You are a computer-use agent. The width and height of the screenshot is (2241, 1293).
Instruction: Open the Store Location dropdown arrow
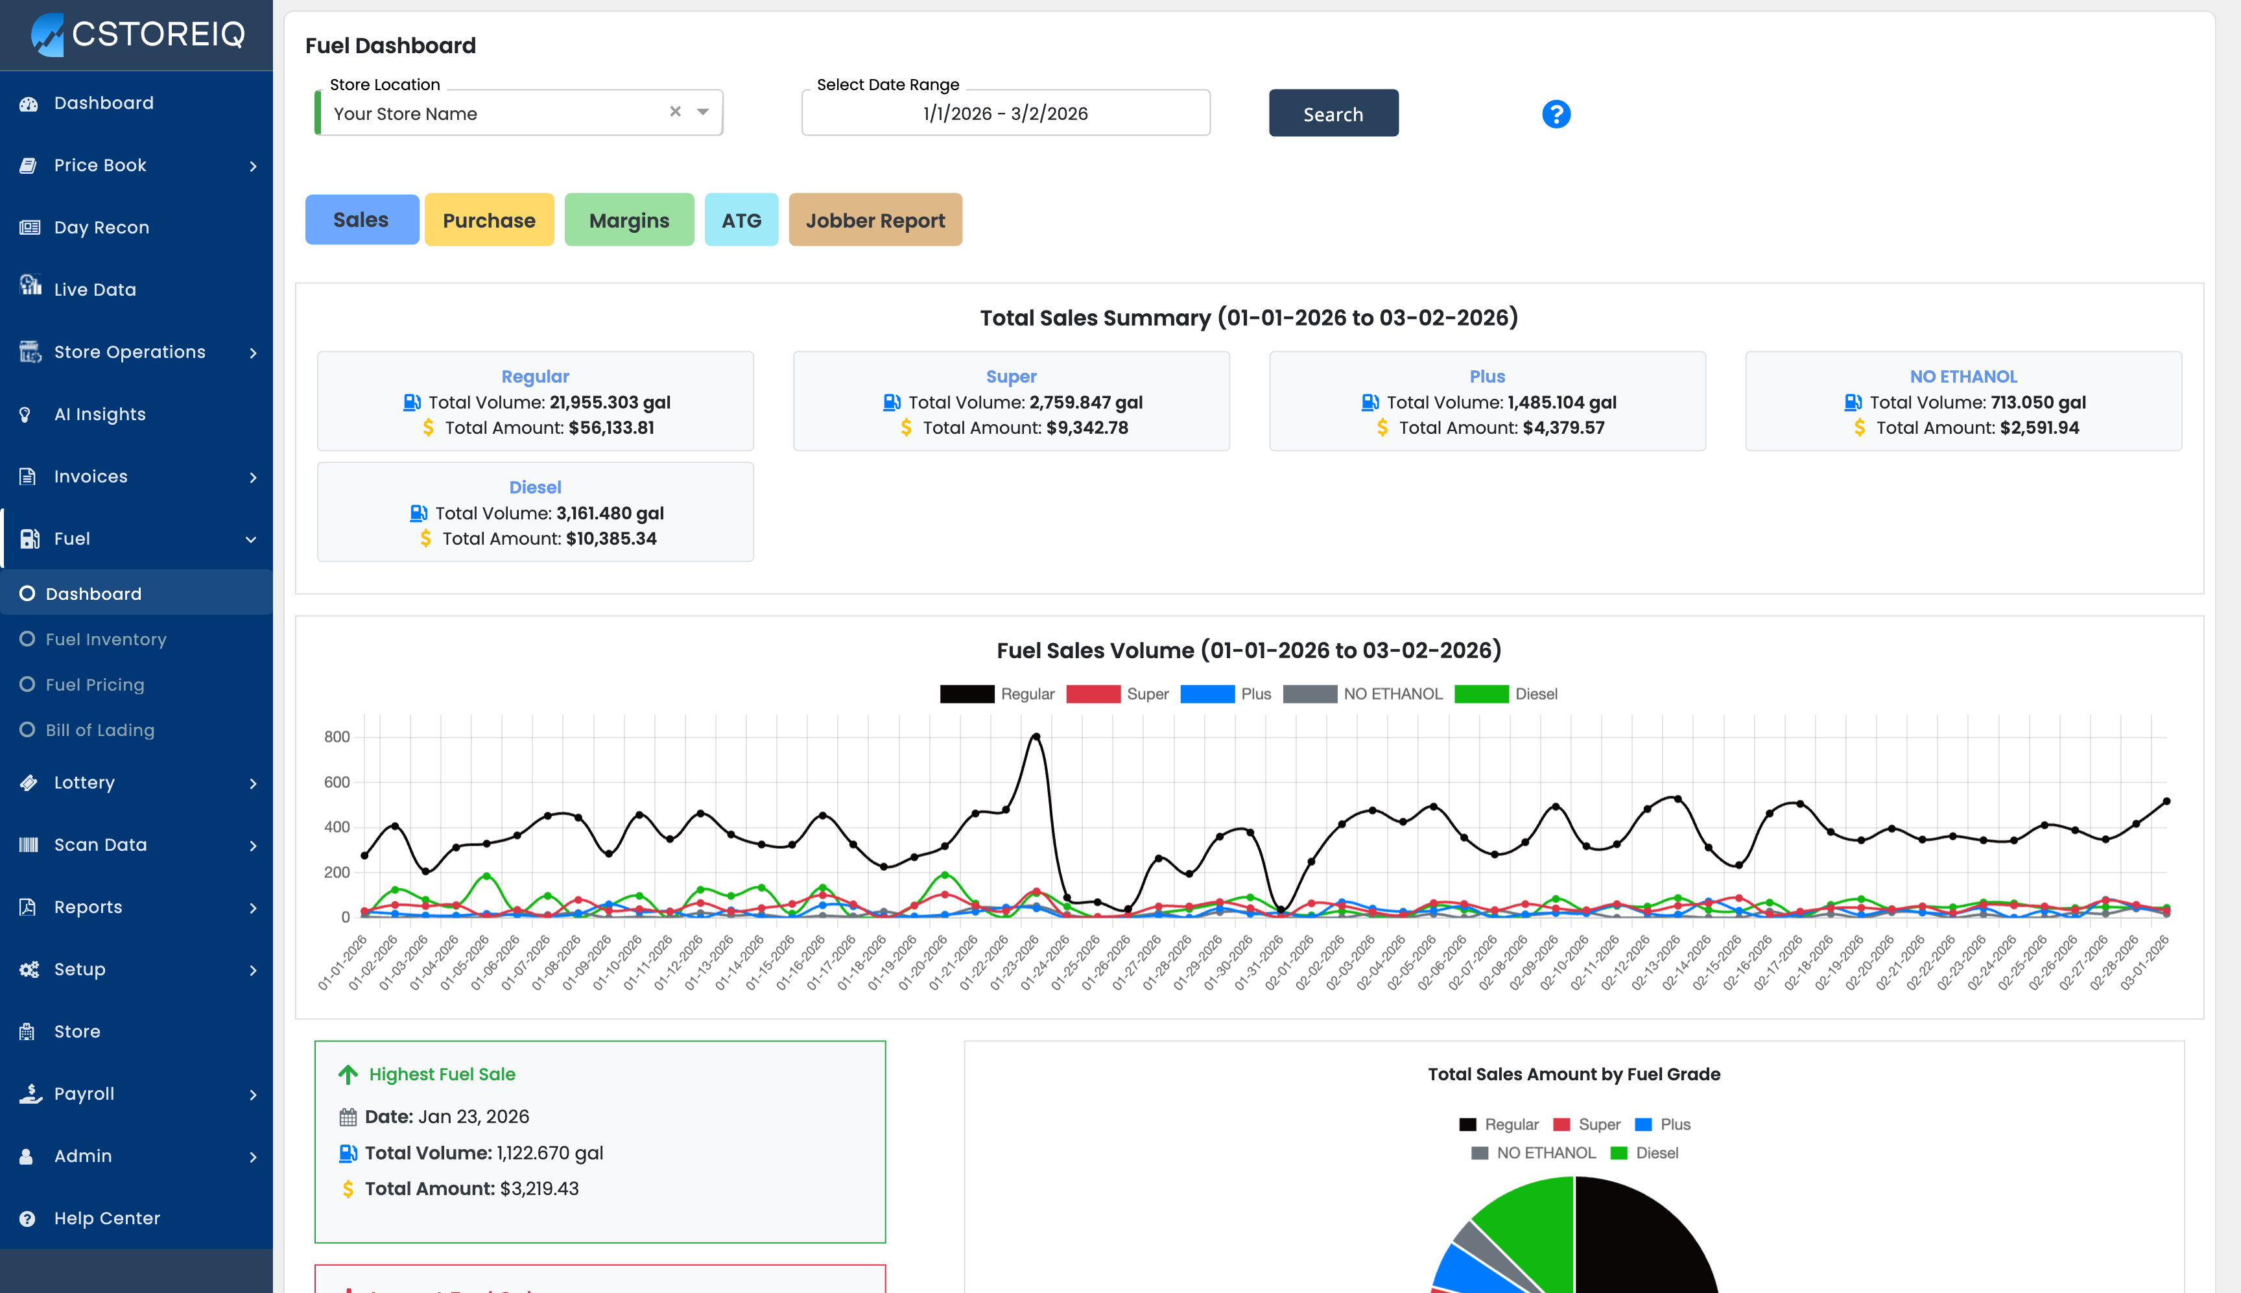point(702,112)
